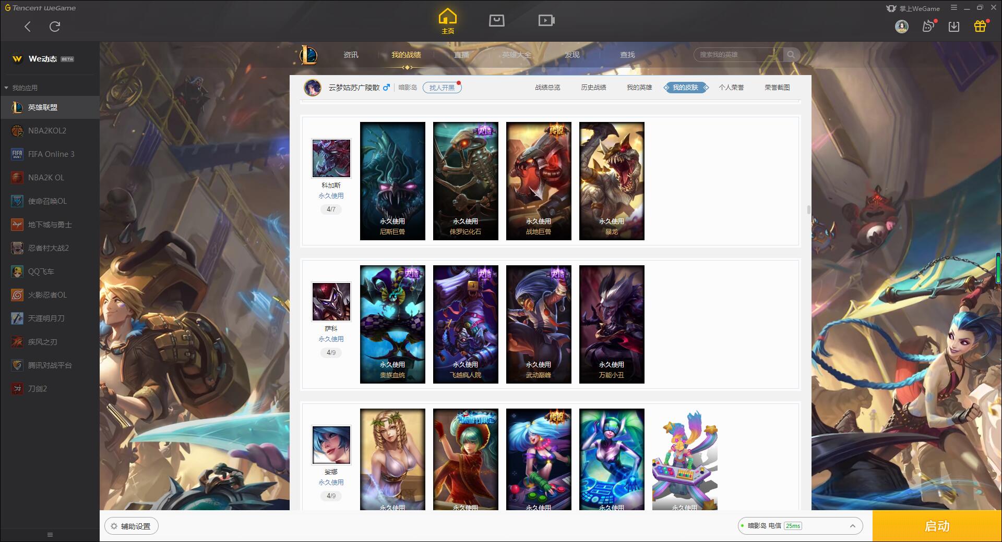Collapse the 我的应用 section

21,88
